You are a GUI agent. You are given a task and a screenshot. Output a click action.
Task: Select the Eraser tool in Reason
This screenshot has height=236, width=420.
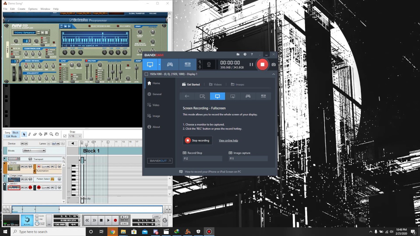(35, 134)
